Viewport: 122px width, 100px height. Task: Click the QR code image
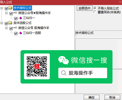pos(37,66)
